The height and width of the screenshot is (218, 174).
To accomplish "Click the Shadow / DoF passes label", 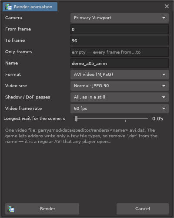I will pos(28,97).
